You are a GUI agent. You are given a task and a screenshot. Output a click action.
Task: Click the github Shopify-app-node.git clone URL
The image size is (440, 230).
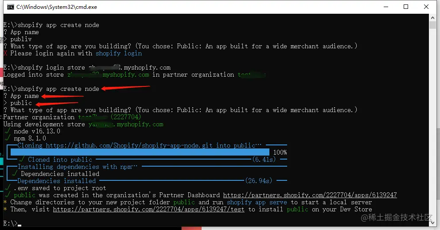point(129,145)
